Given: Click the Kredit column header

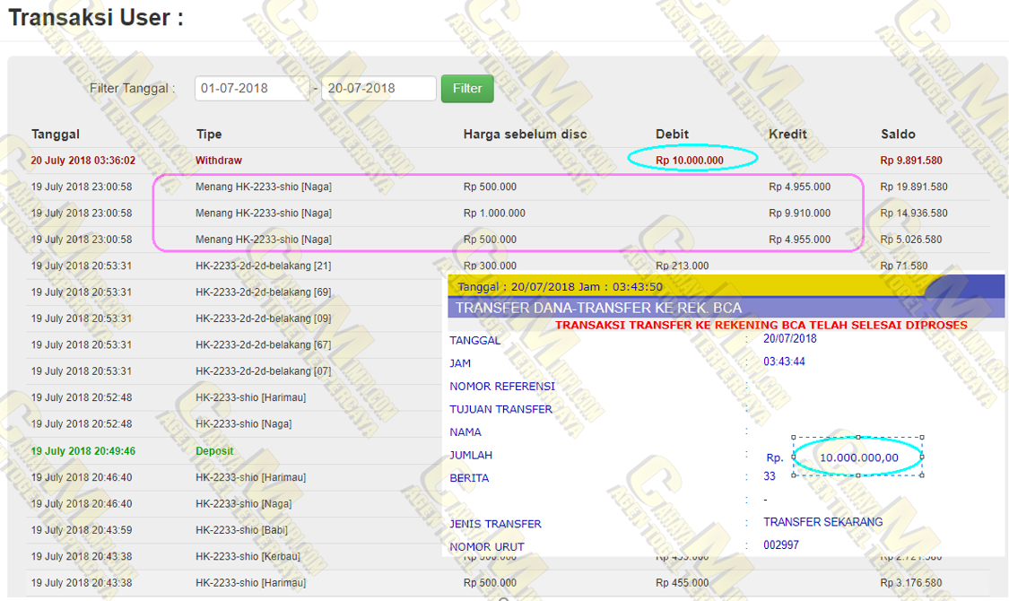Looking at the screenshot, I should (787, 134).
